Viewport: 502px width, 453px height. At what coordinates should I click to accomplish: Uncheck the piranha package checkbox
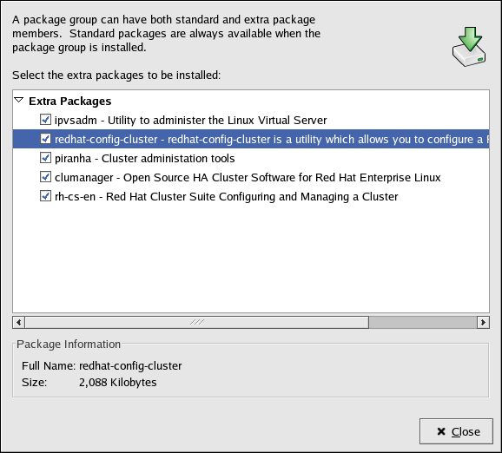tap(45, 158)
